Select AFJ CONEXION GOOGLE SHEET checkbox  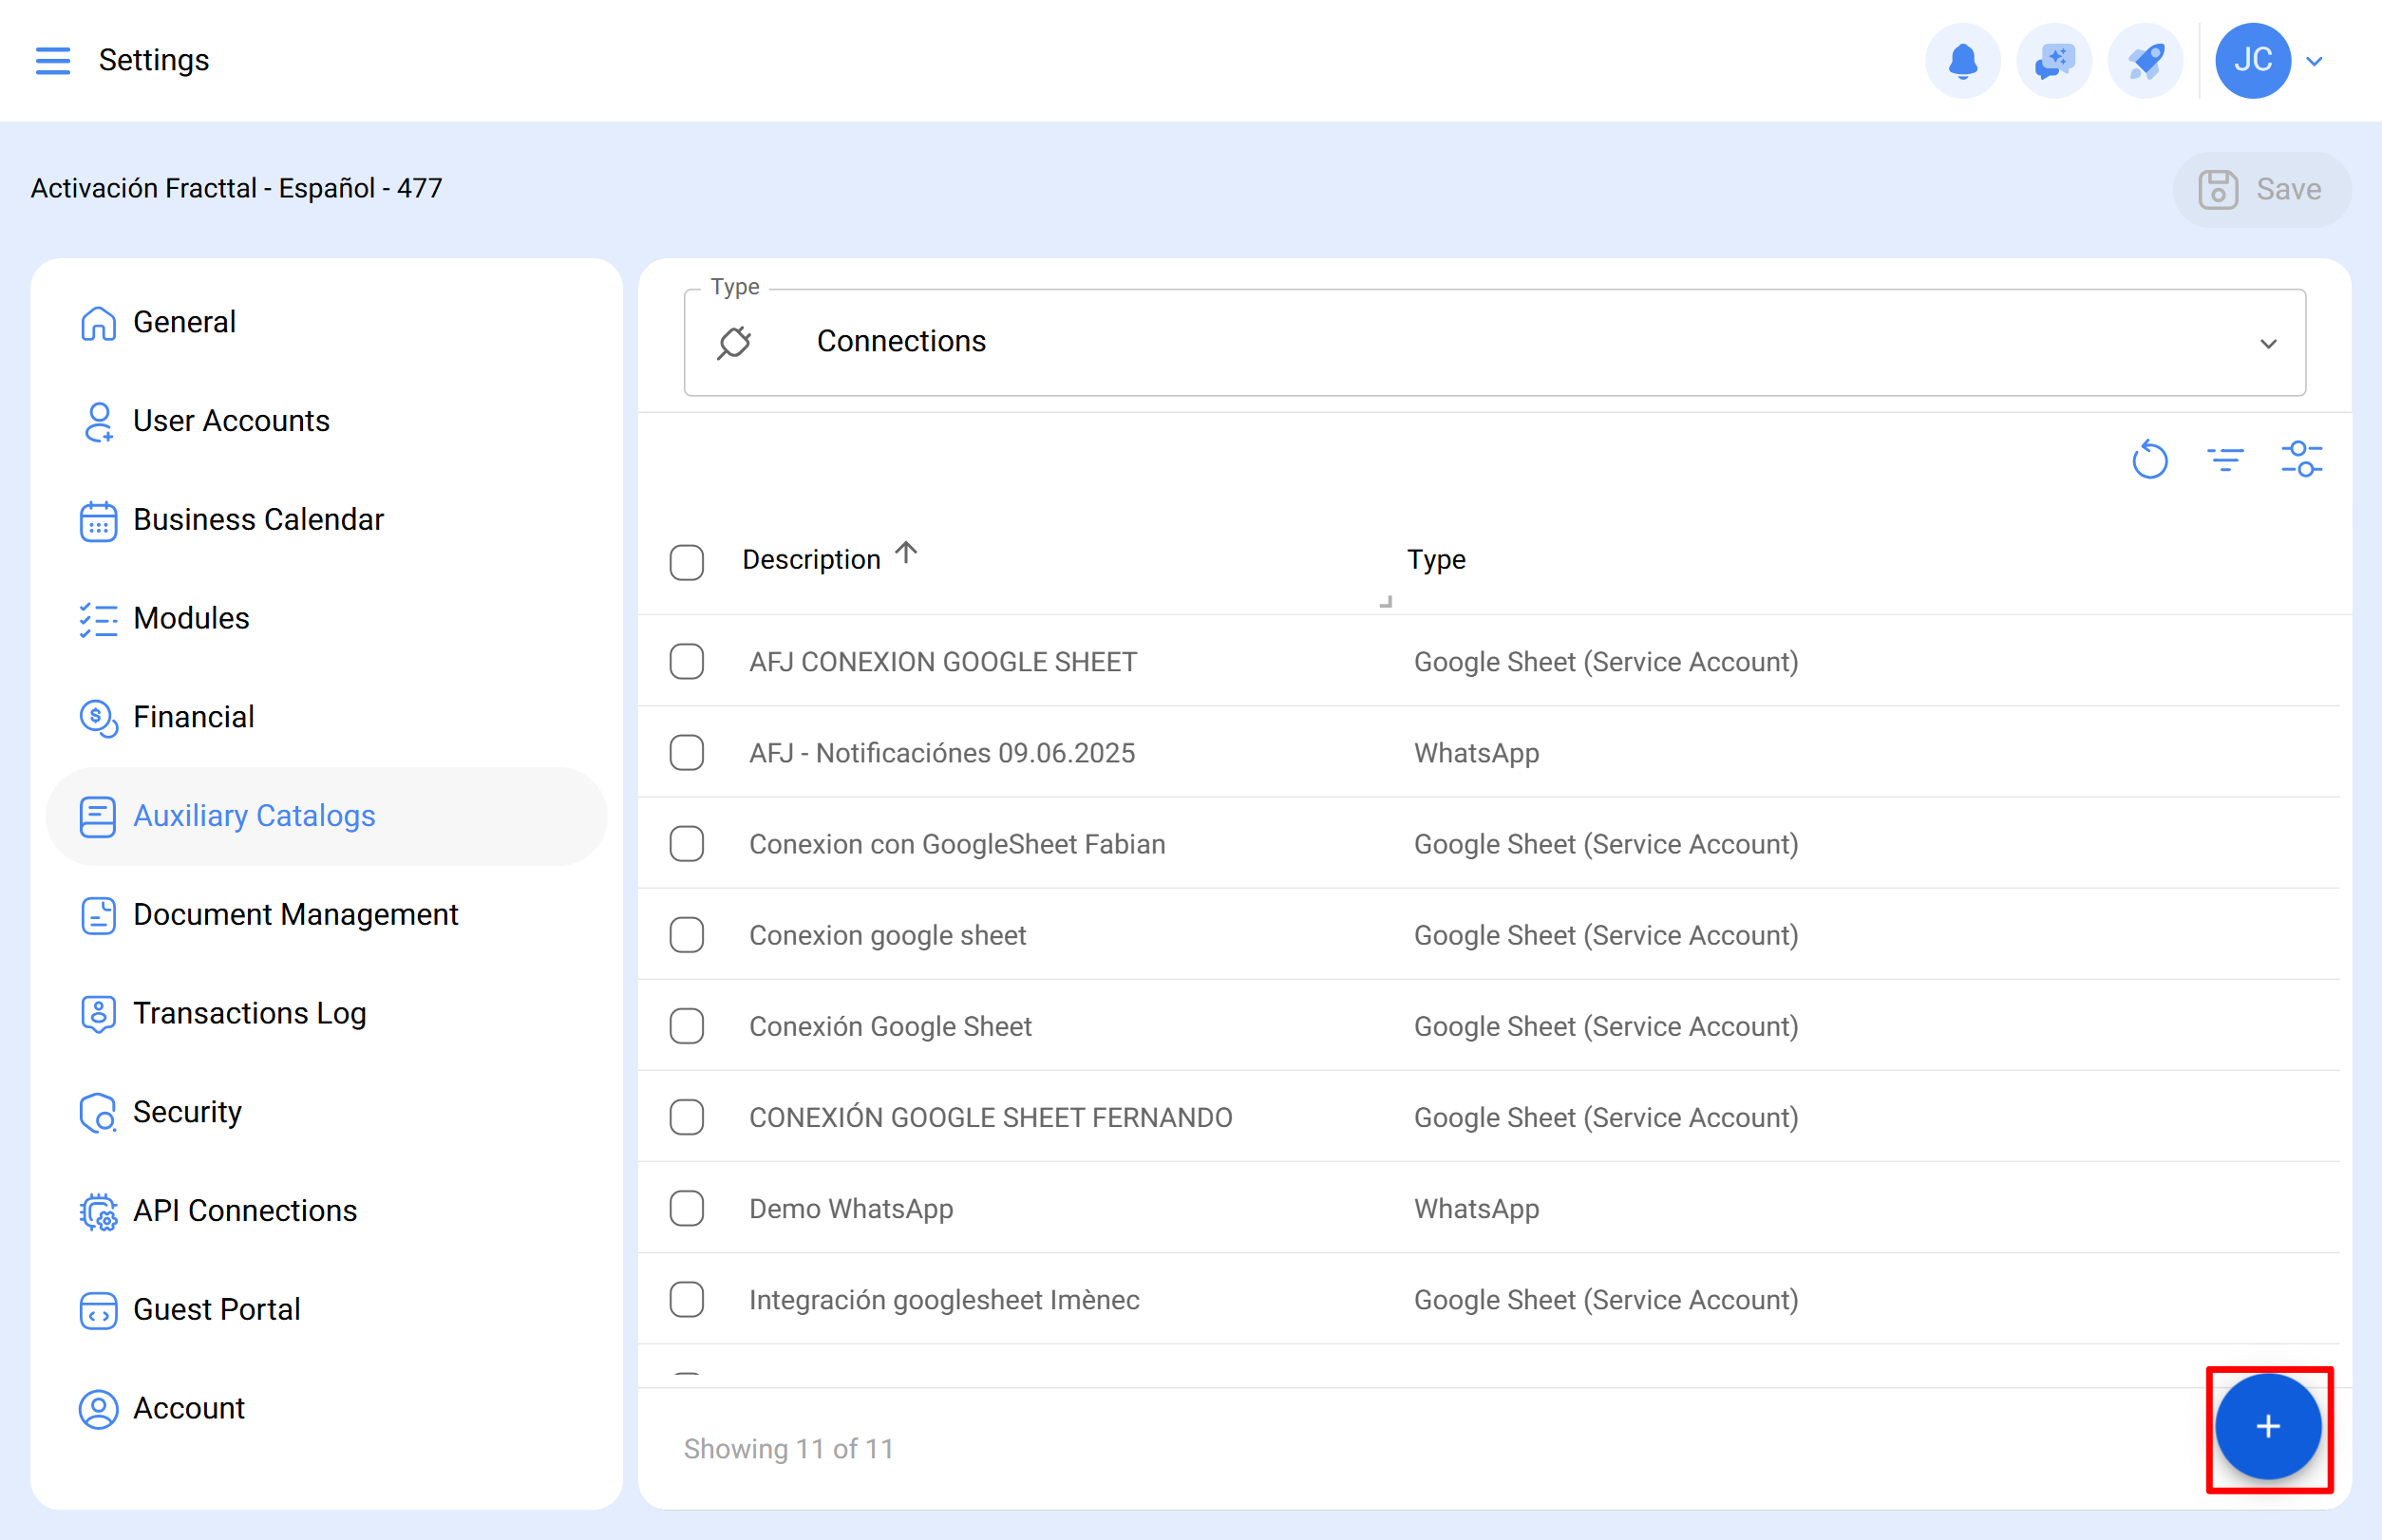click(x=687, y=661)
